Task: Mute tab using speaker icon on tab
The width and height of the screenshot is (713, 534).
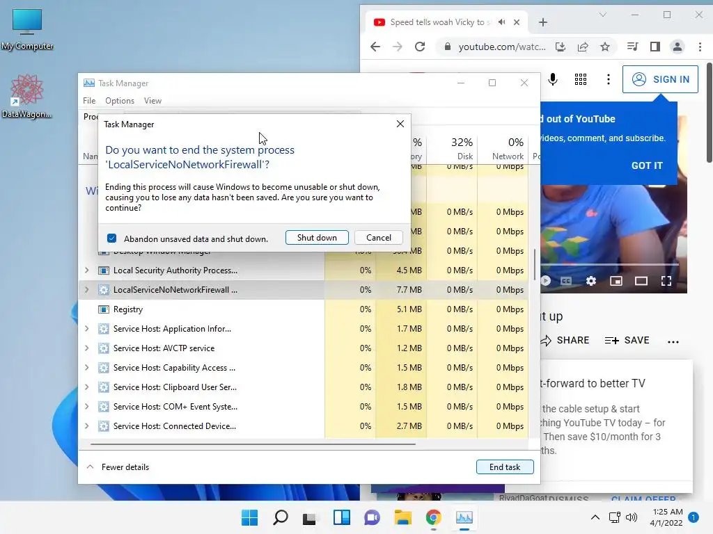Action: [501, 22]
